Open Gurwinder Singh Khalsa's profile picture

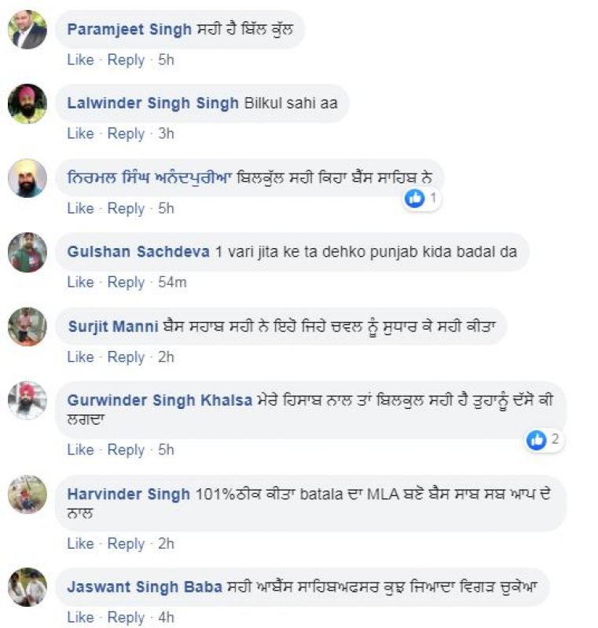pyautogui.click(x=28, y=401)
